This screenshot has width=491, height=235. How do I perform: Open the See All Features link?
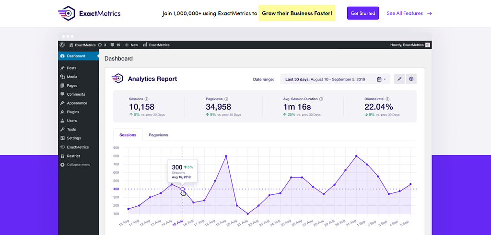point(409,13)
